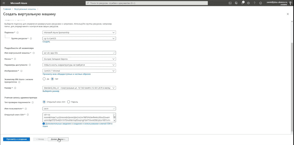Image resolution: width=294 pixels, height=145 pixels.
Task: Close the Create virtual machine blade
Action: 288,14
